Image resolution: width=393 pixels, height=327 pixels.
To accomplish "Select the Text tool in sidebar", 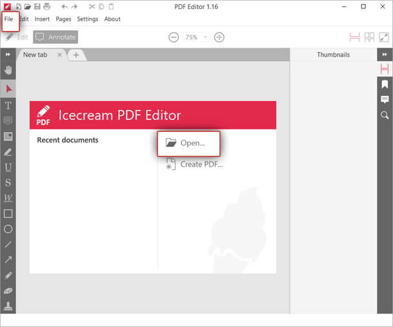I will click(8, 105).
